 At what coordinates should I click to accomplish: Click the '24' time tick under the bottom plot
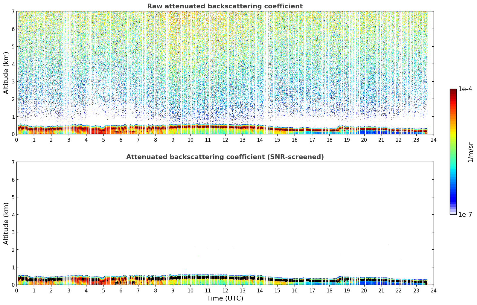click(434, 290)
